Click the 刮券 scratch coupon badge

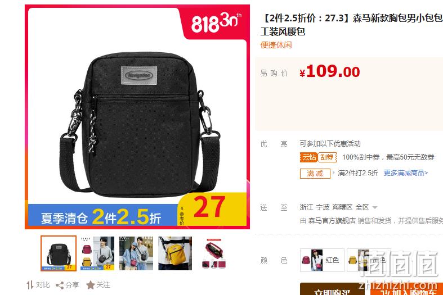pos(327,157)
